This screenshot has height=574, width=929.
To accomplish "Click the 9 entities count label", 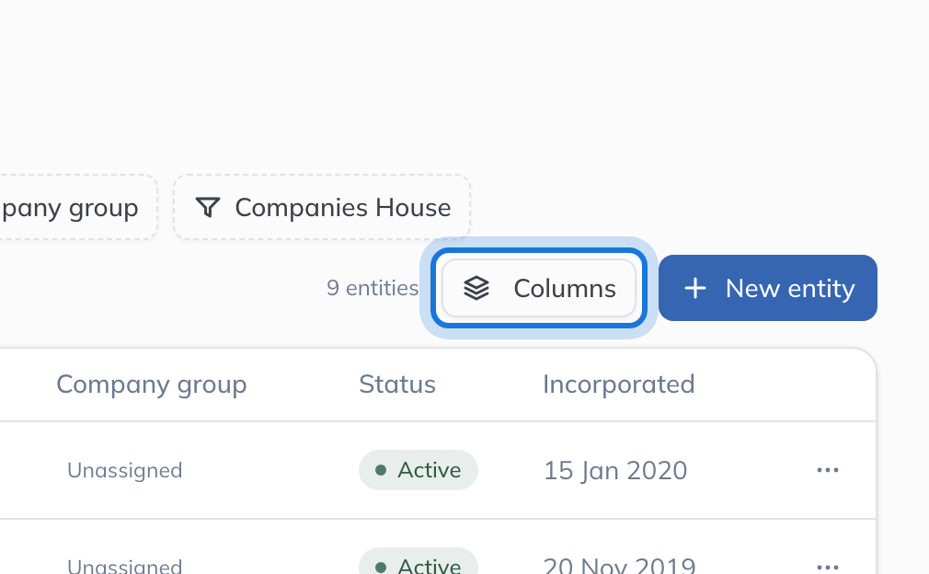I will tap(373, 288).
